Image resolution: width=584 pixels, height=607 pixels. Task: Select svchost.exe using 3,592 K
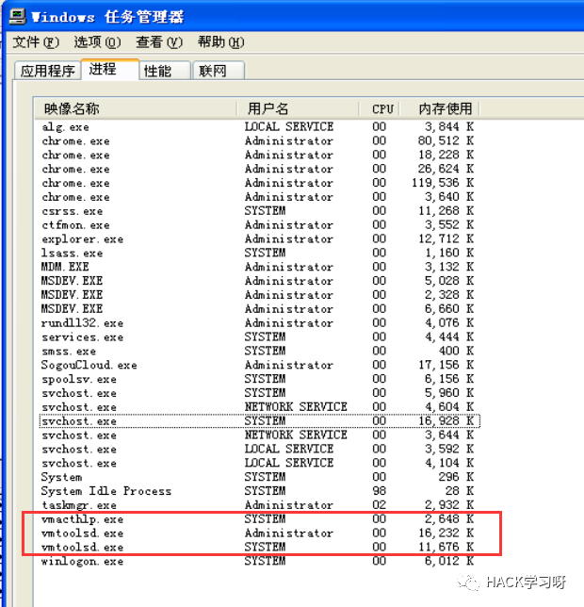[x=259, y=449]
